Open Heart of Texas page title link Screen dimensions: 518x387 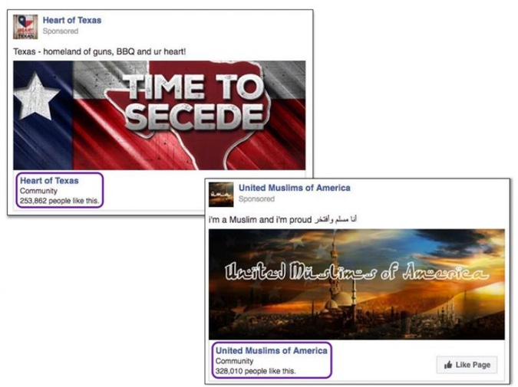click(72, 20)
